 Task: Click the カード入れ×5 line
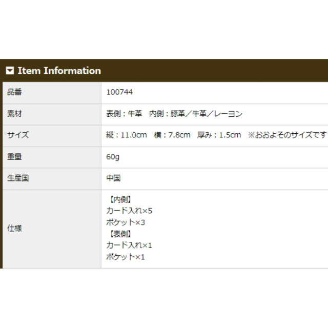(x=129, y=211)
